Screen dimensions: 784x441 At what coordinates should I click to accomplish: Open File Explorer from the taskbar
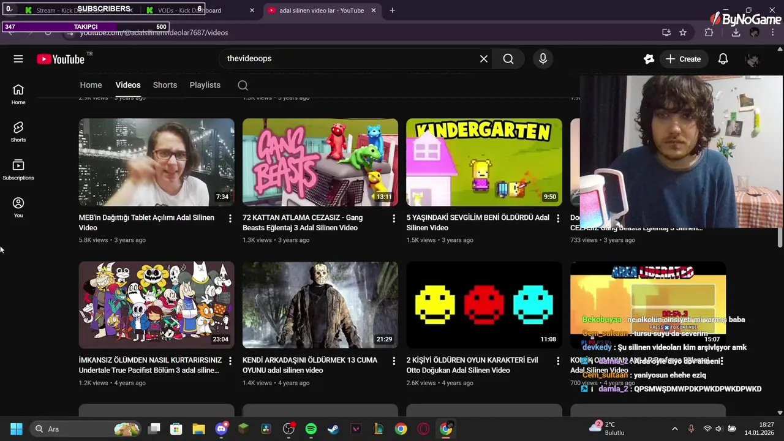click(198, 429)
